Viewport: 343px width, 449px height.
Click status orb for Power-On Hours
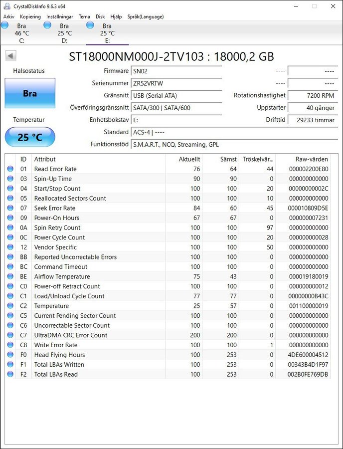coord(10,218)
